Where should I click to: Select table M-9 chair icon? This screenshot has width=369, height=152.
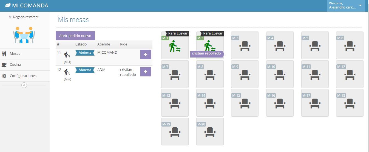pos(245,75)
